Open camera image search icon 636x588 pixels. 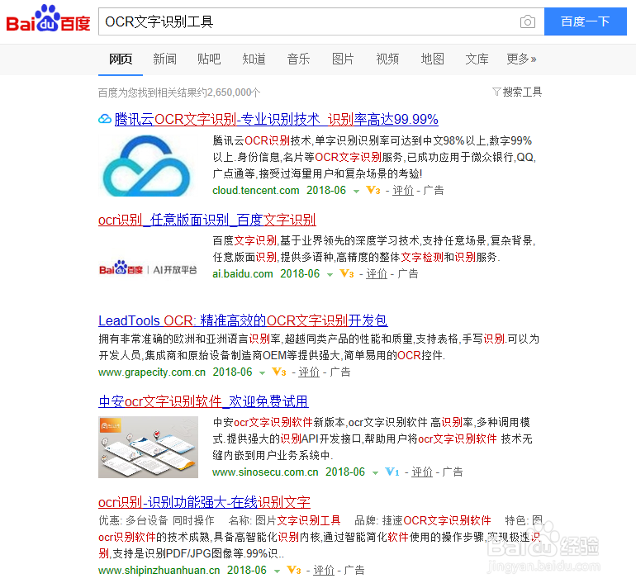tap(527, 21)
